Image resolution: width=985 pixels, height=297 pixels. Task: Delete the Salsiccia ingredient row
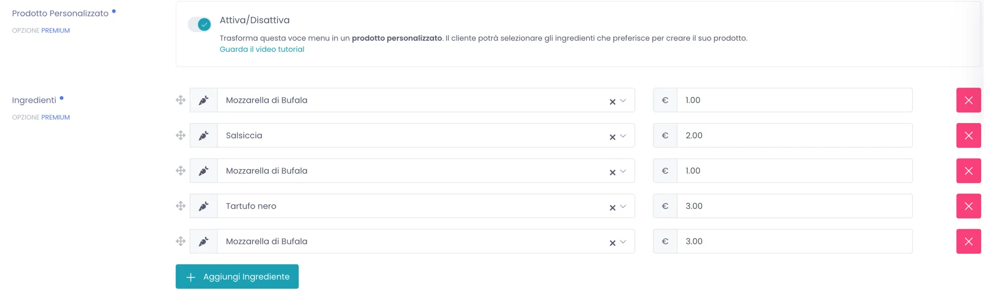pyautogui.click(x=969, y=136)
